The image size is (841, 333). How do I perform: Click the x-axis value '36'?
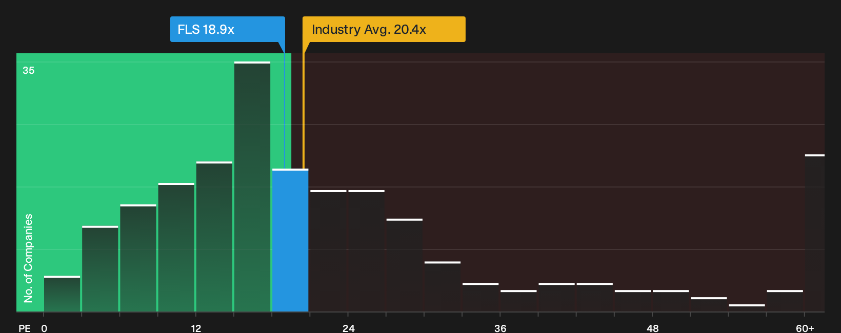click(500, 328)
